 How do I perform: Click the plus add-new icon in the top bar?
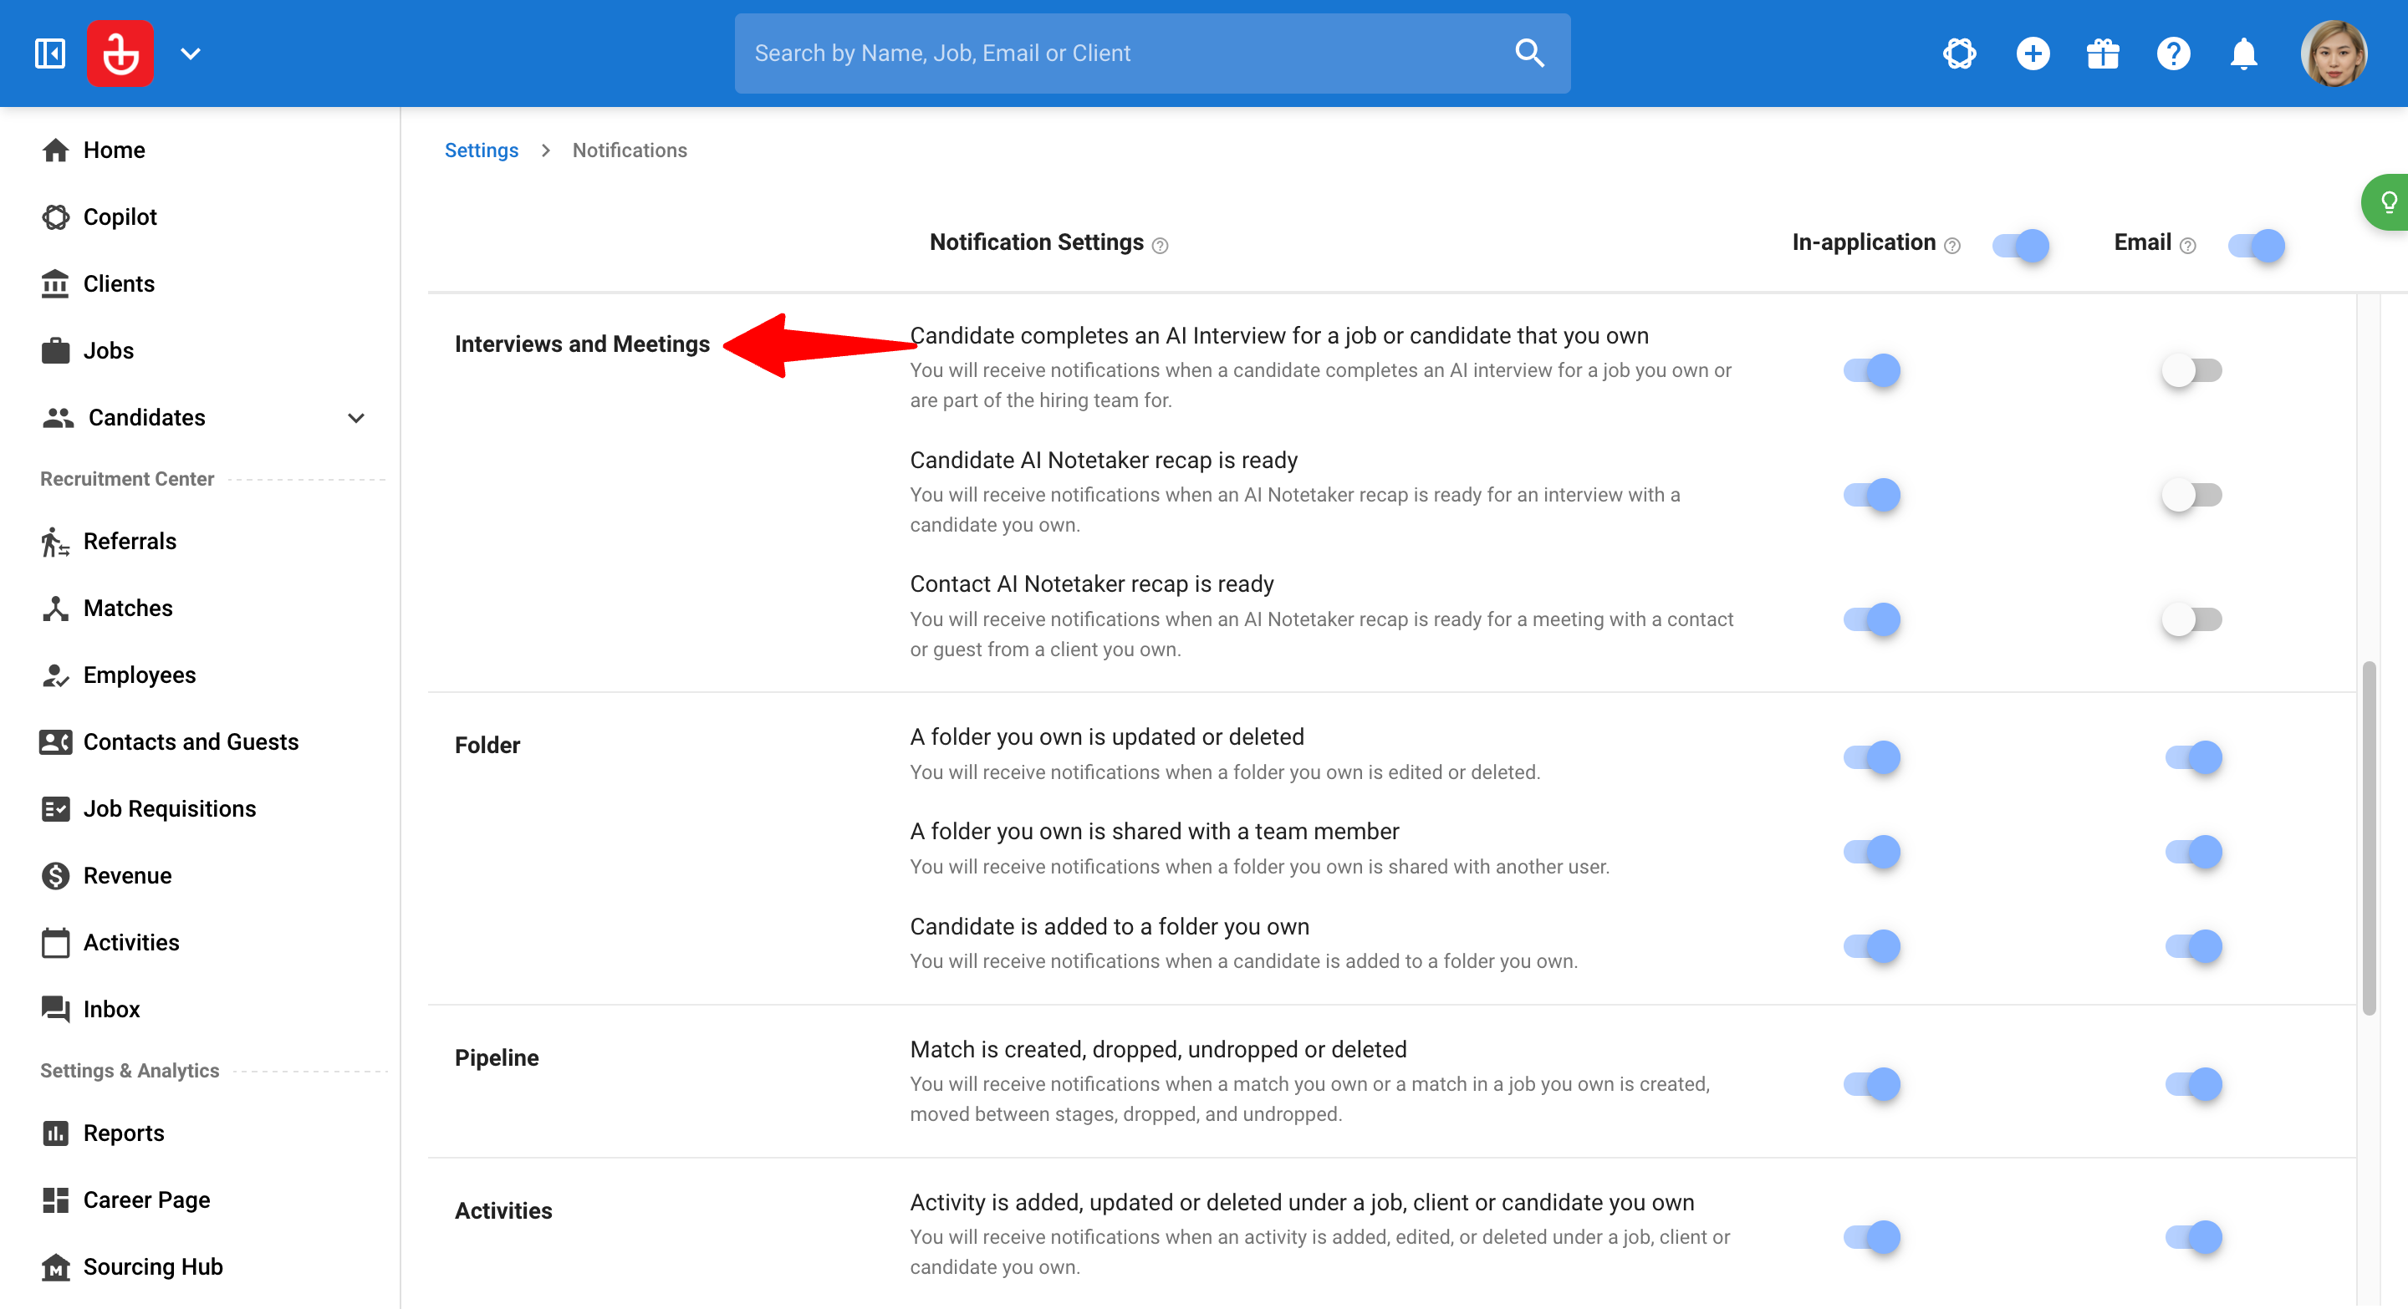tap(2033, 53)
